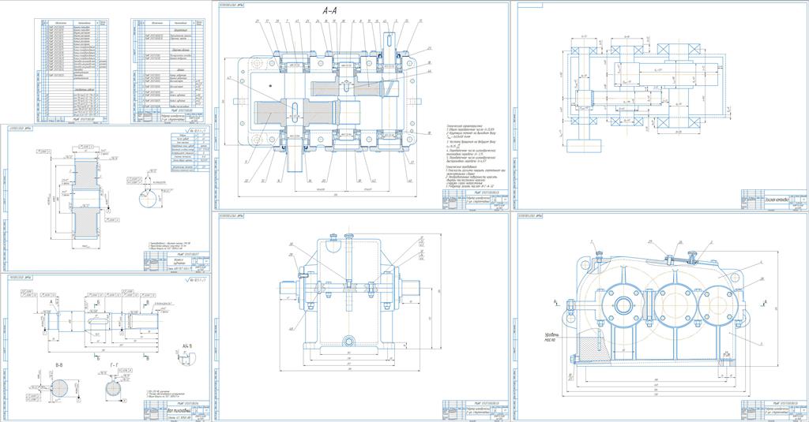Click the title block of the shaft drawing

tap(176, 411)
